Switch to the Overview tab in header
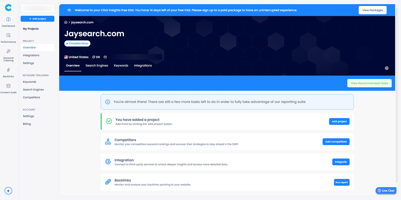 click(x=73, y=66)
